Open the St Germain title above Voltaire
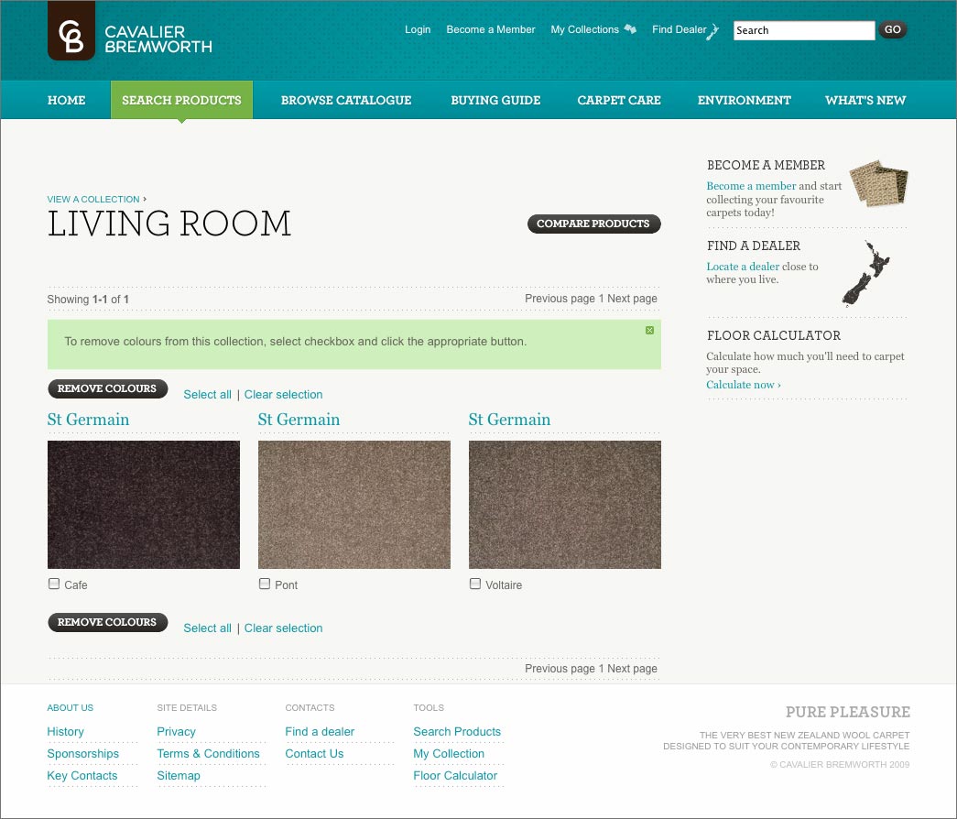Viewport: 957px width, 819px height. pyautogui.click(x=509, y=420)
